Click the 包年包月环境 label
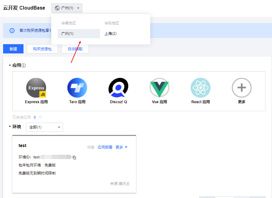Image resolution: width=272 pixels, height=198 pixels. tap(30, 165)
